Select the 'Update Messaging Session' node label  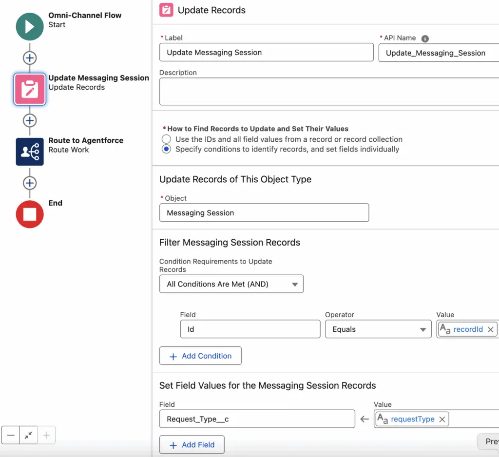tap(98, 78)
